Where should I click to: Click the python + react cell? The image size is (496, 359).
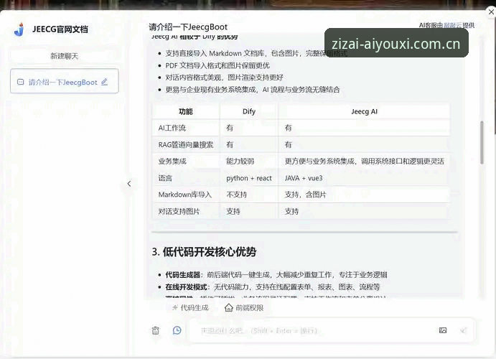click(249, 178)
